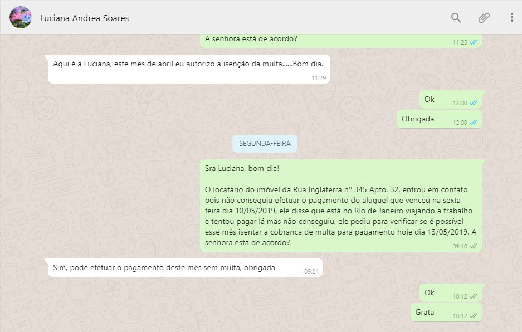Click the 09:24 timestamp on reply
Image resolution: width=522 pixels, height=332 pixels.
[311, 271]
